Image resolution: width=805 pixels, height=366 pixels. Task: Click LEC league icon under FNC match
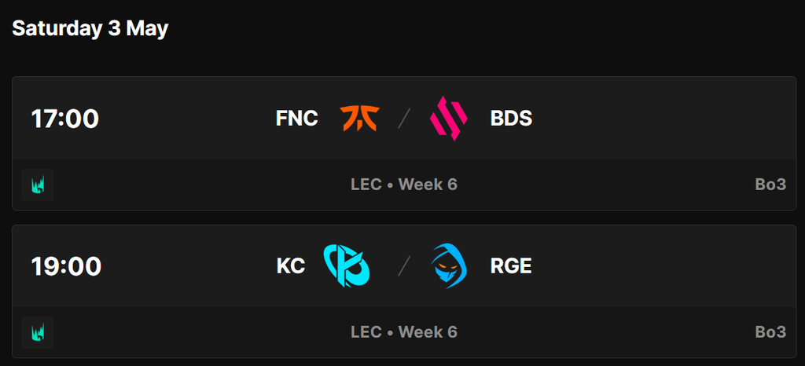coord(38,185)
